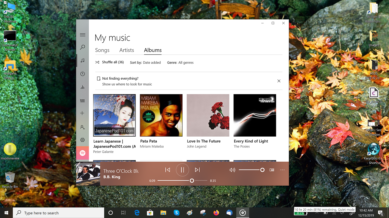Open Pata Pata album cover
The width and height of the screenshot is (389, 218).
pyautogui.click(x=161, y=115)
